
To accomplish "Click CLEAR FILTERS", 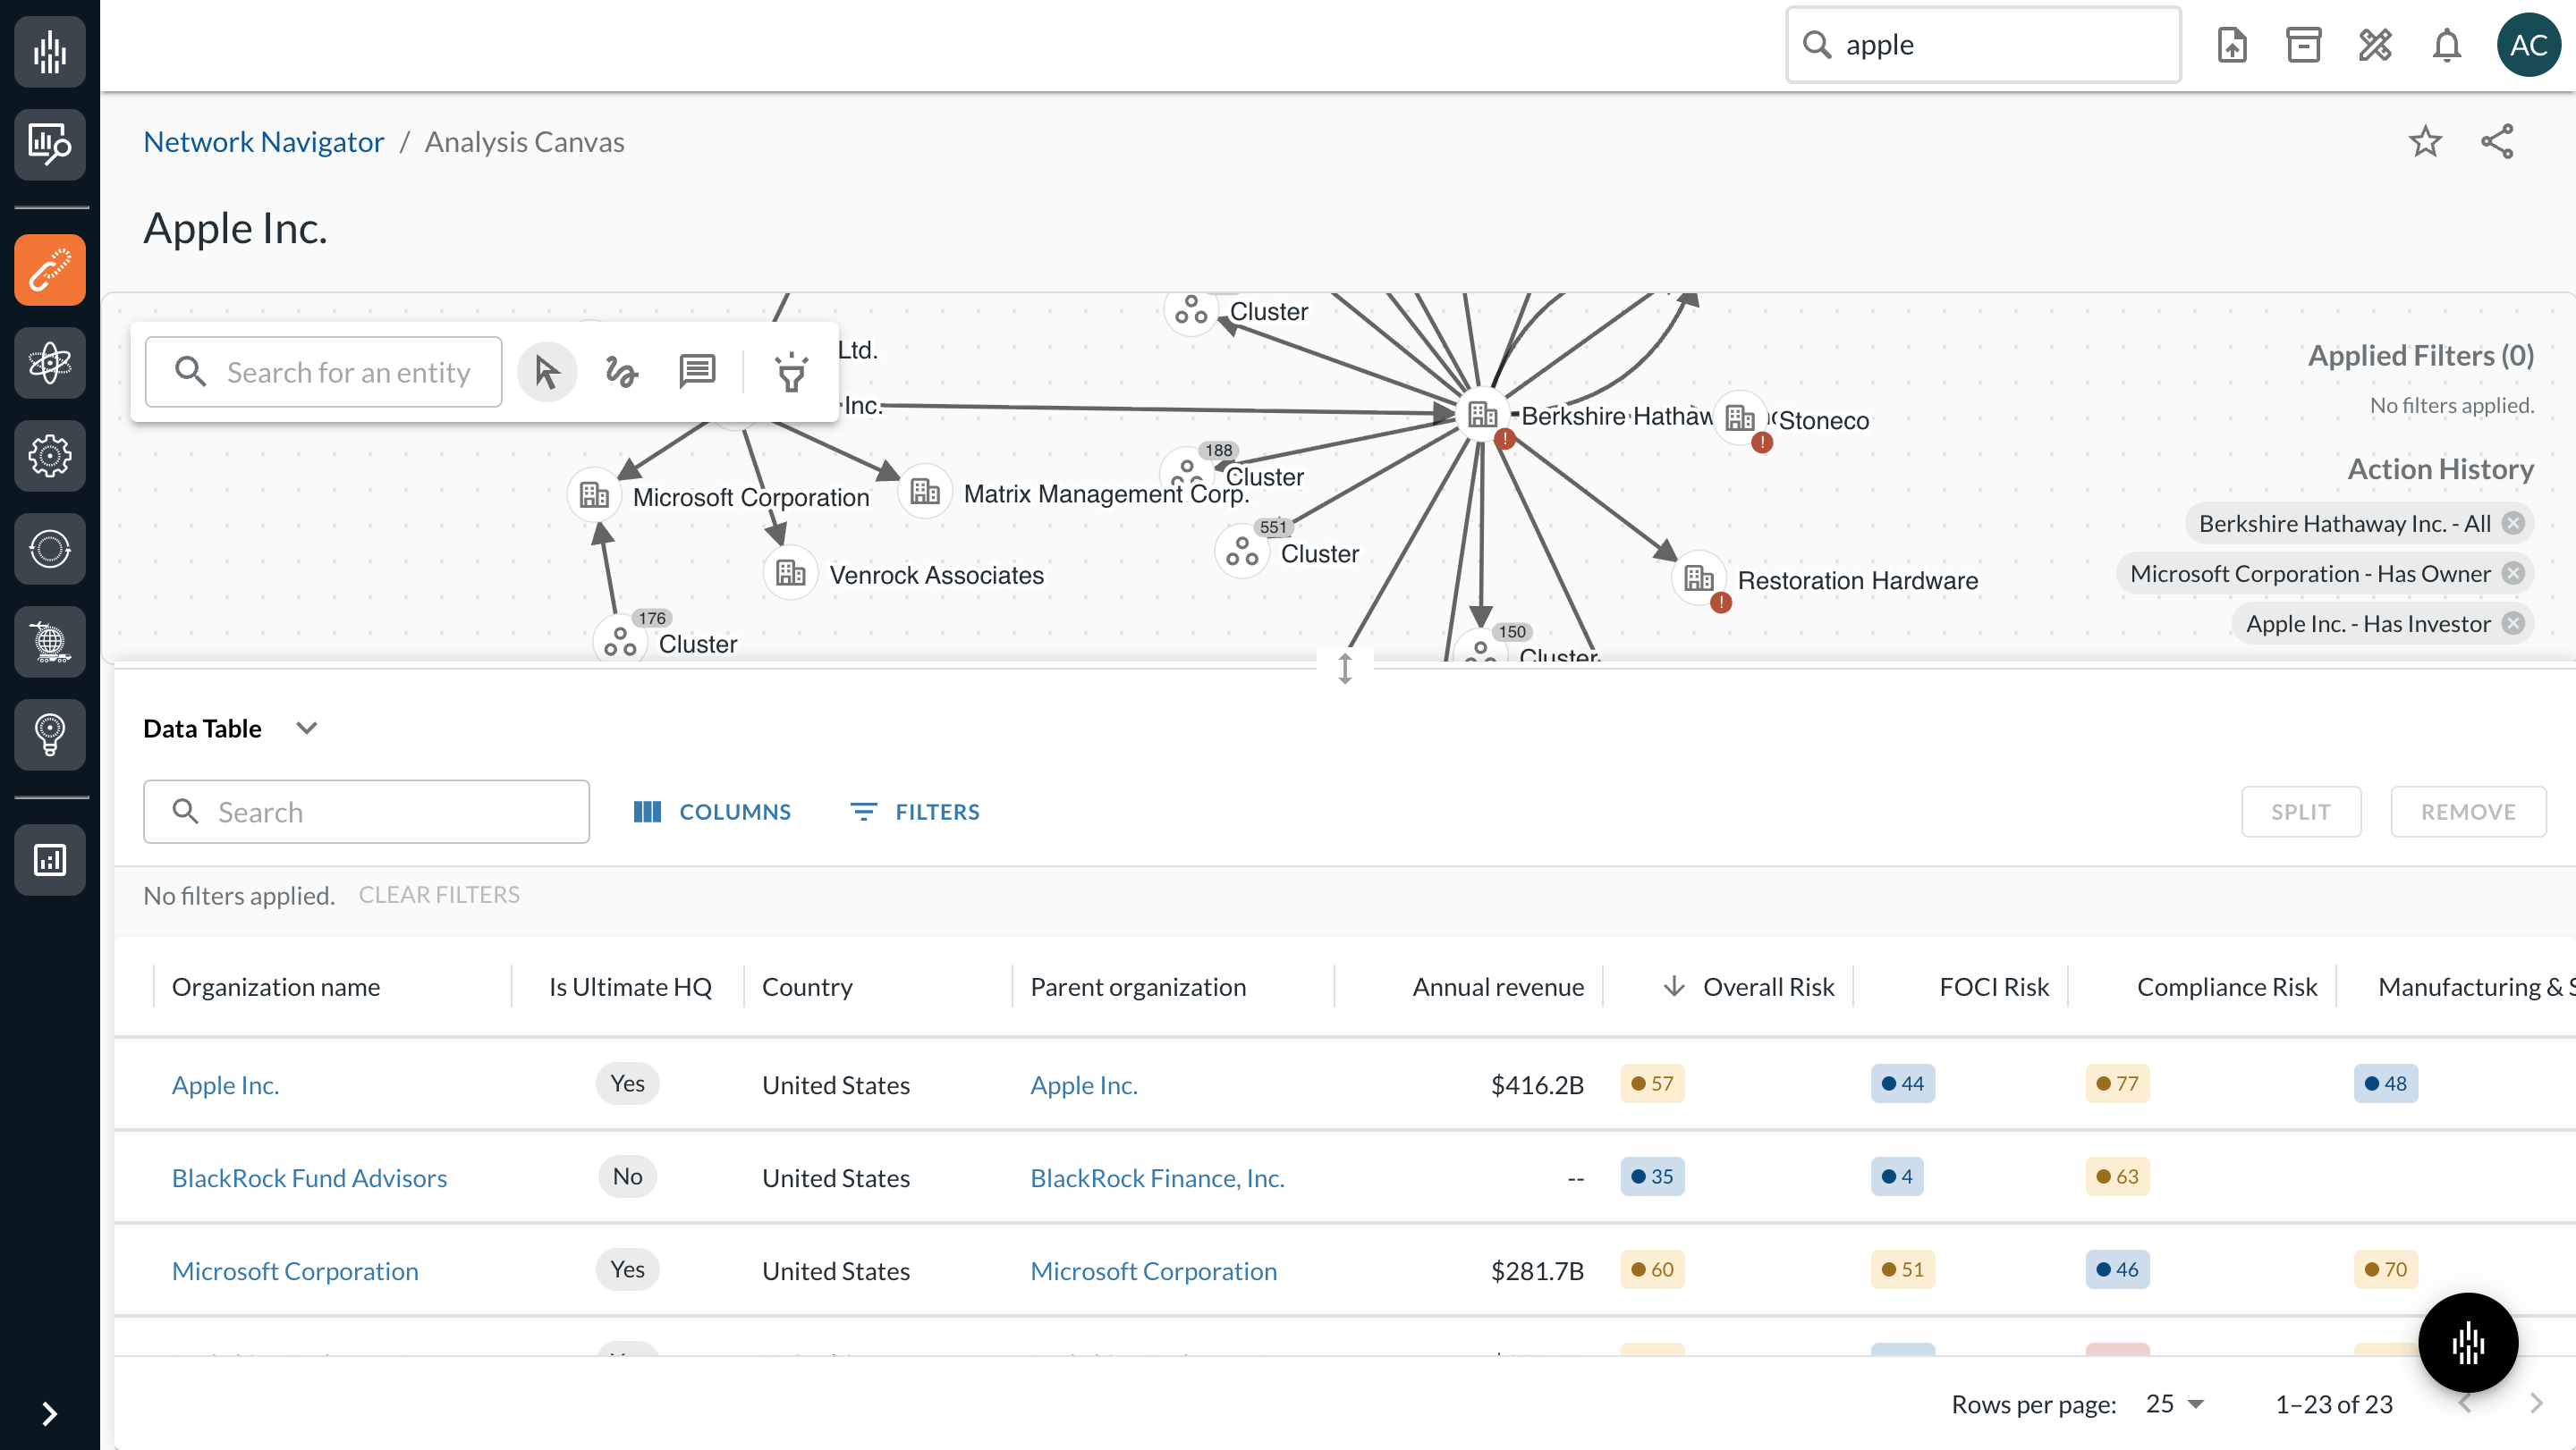I will (439, 894).
